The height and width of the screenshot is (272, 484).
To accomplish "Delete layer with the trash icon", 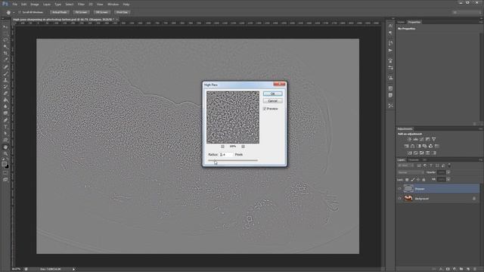I will point(475,269).
